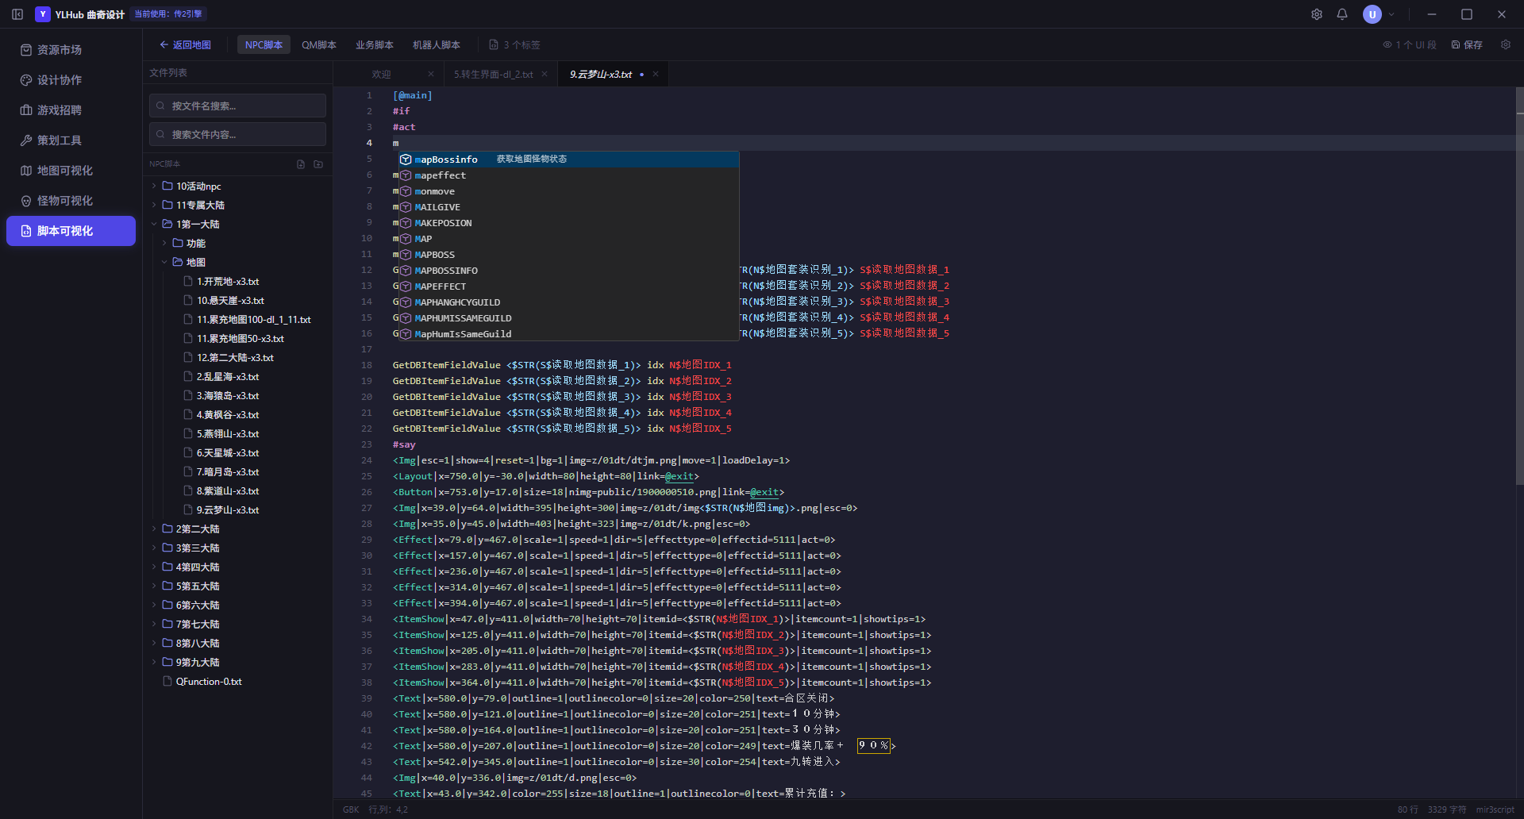This screenshot has width=1524, height=819.
Task: Click 保存 save button
Action: (1467, 45)
